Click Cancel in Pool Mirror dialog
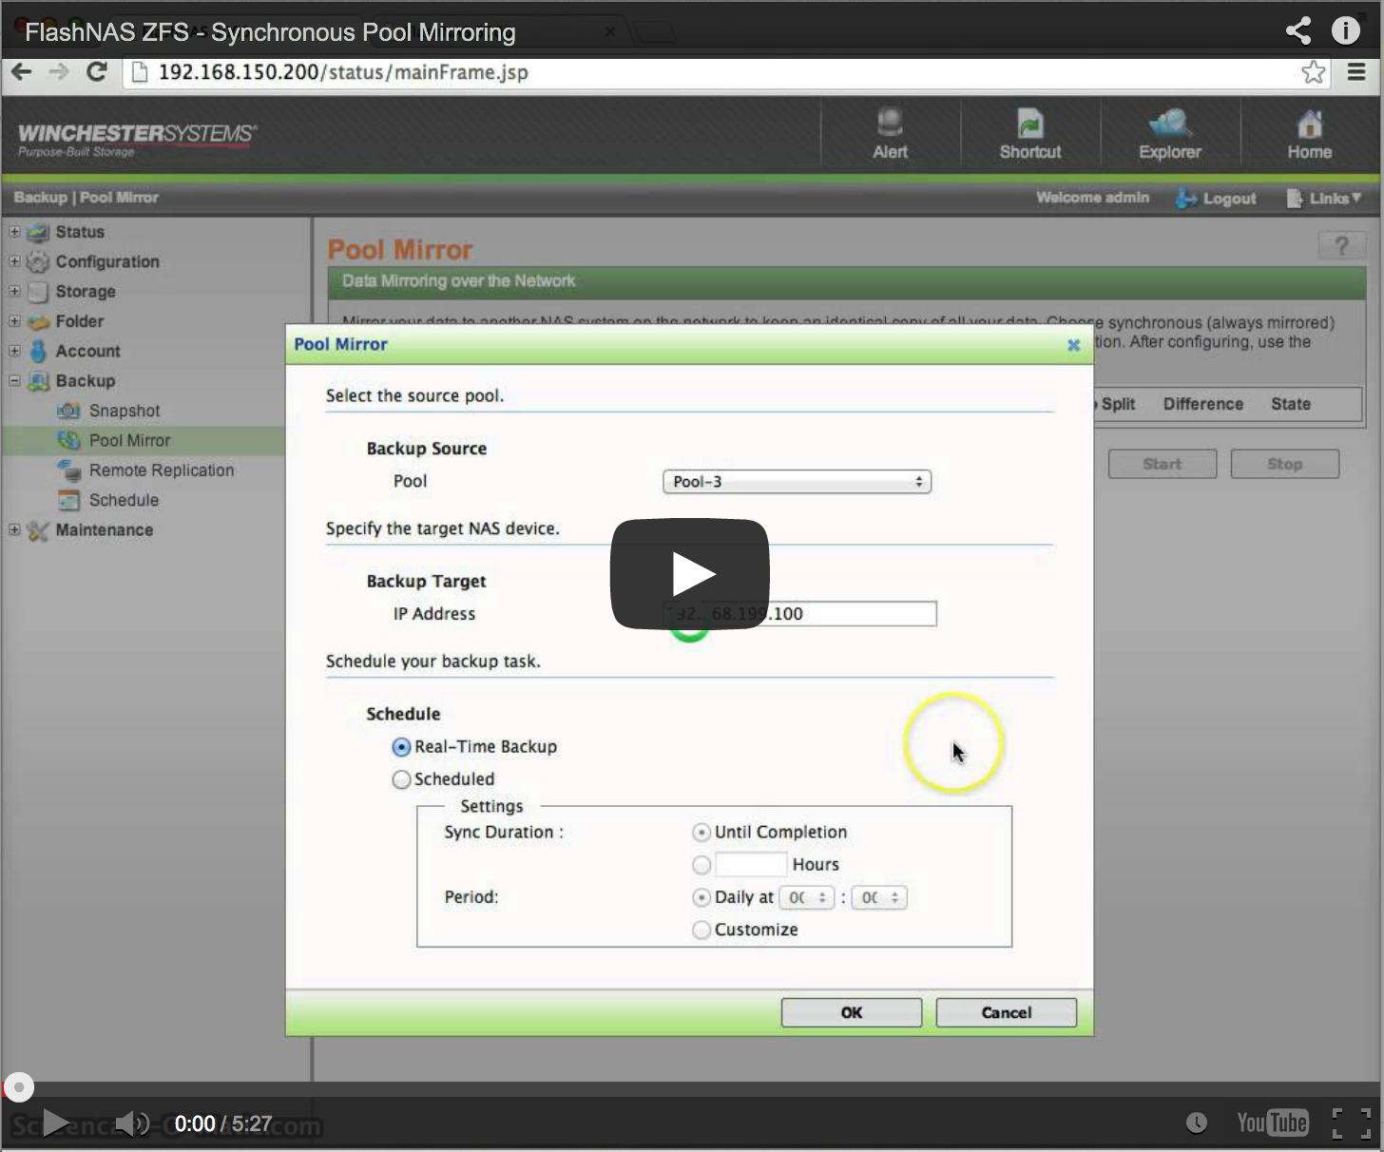The height and width of the screenshot is (1152, 1384). coord(1007,1012)
